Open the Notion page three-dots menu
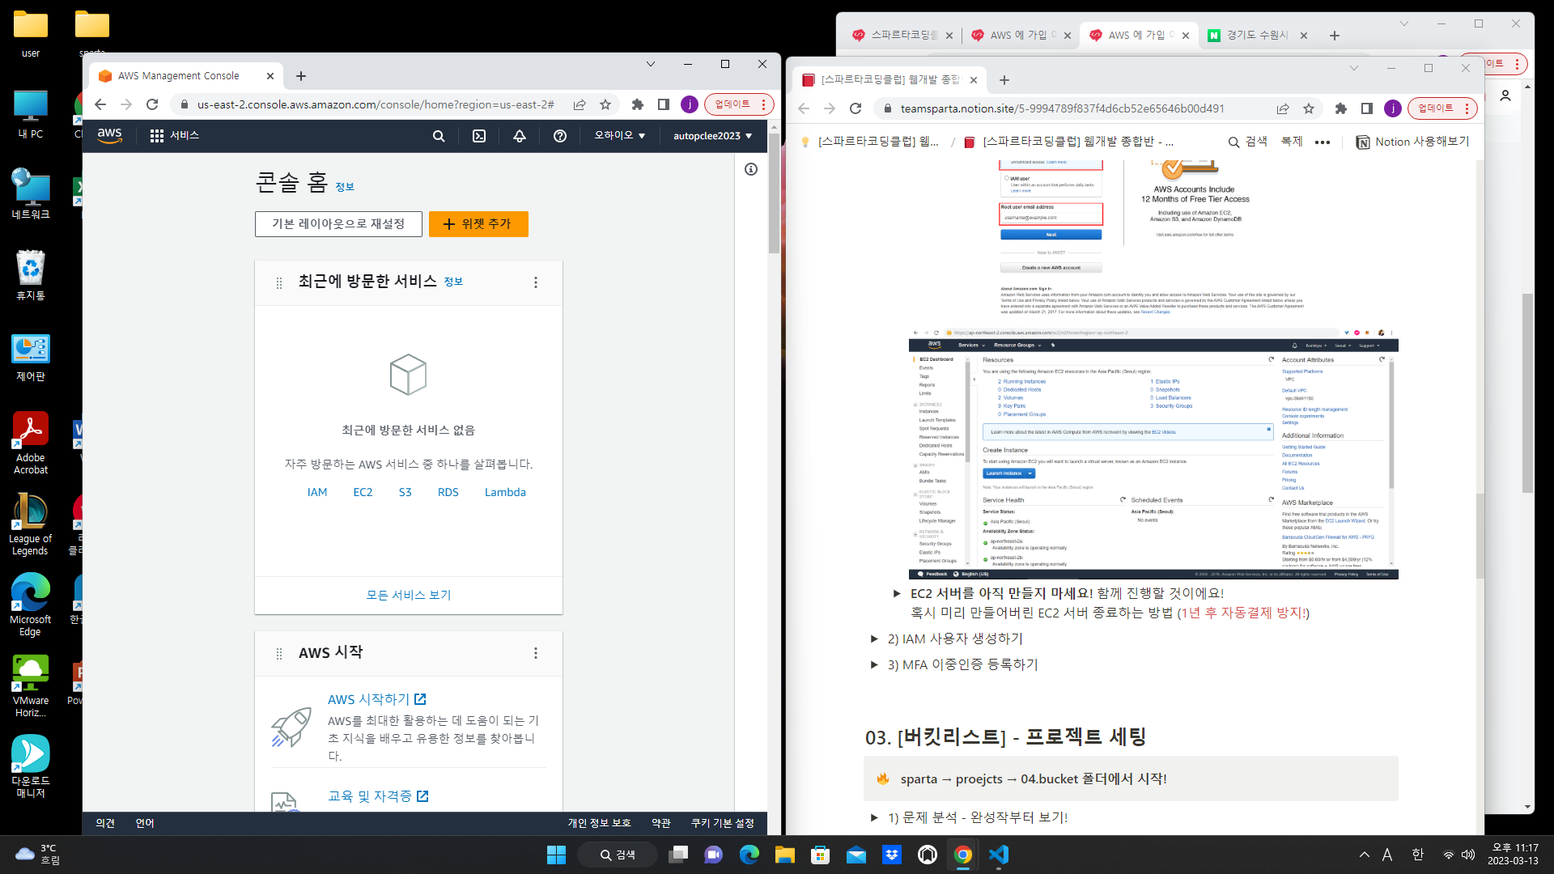 tap(1323, 142)
